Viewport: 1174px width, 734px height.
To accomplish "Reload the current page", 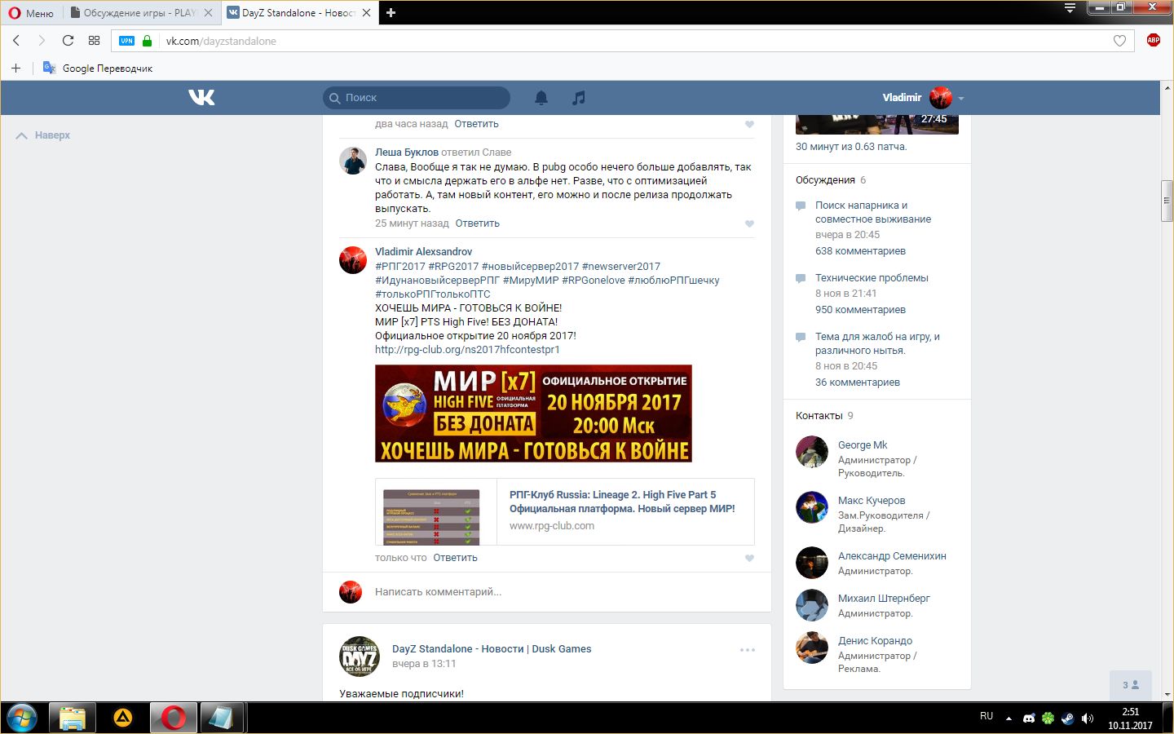I will point(68,41).
